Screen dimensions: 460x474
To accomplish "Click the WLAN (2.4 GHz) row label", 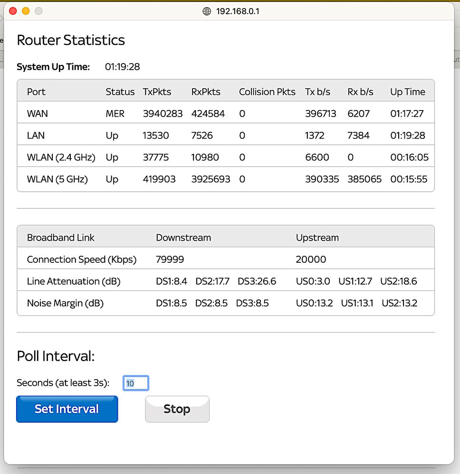I will pos(61,158).
